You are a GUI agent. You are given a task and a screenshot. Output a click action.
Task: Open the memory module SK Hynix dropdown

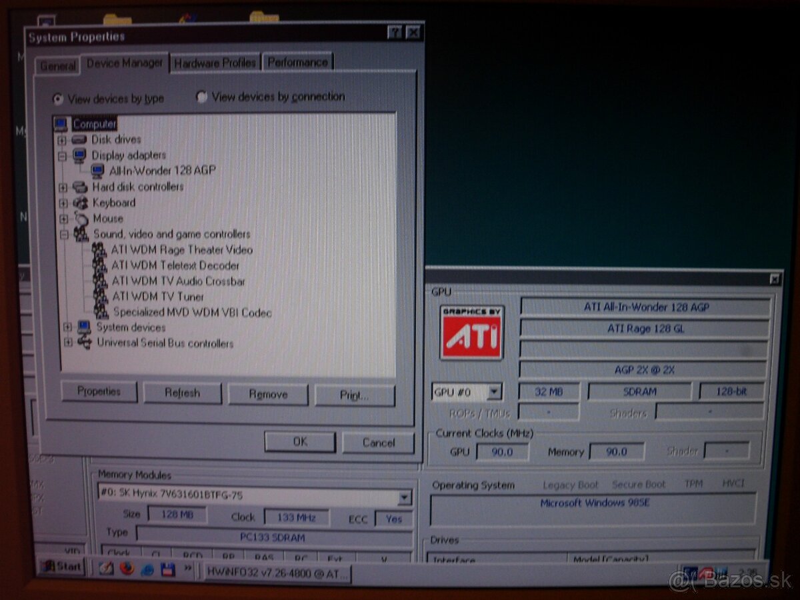tap(404, 497)
